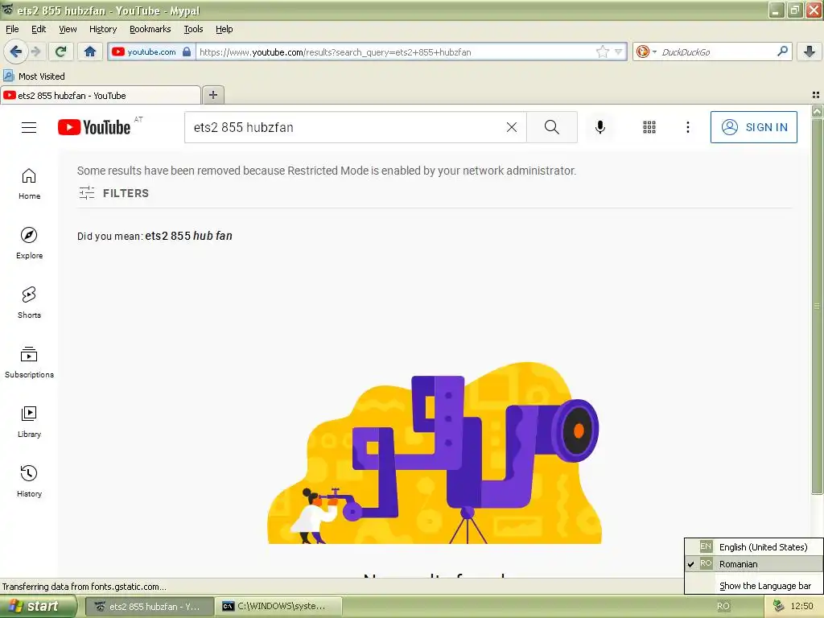Open the Tools menu

click(193, 29)
